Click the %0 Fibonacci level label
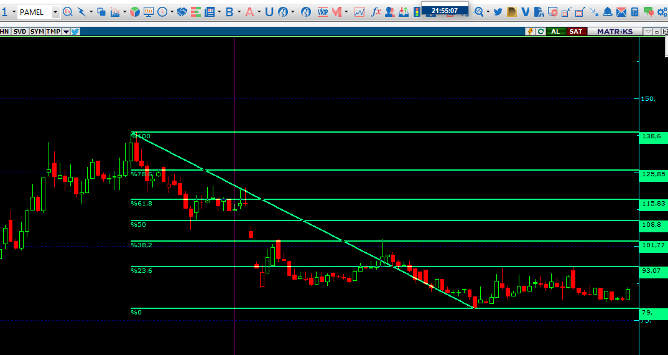This screenshot has height=355, width=668. 136,312
